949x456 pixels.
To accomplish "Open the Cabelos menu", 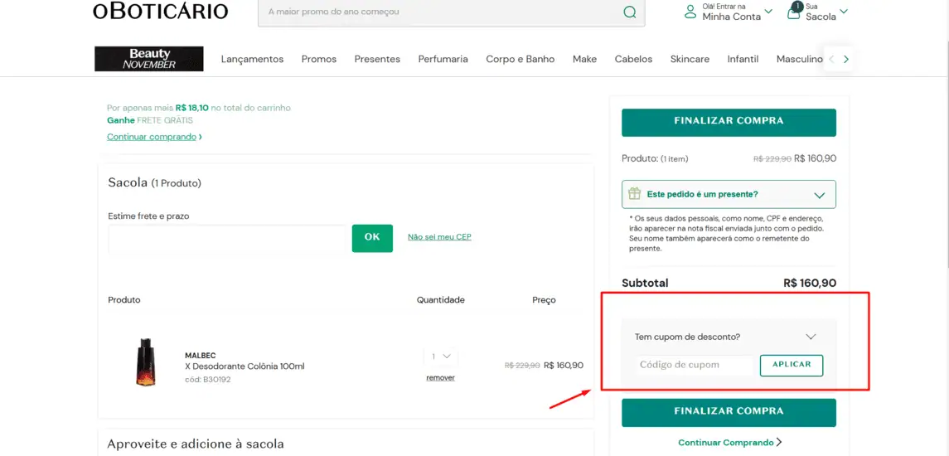I will click(634, 60).
